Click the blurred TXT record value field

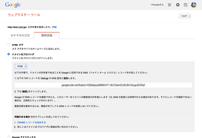(103, 85)
